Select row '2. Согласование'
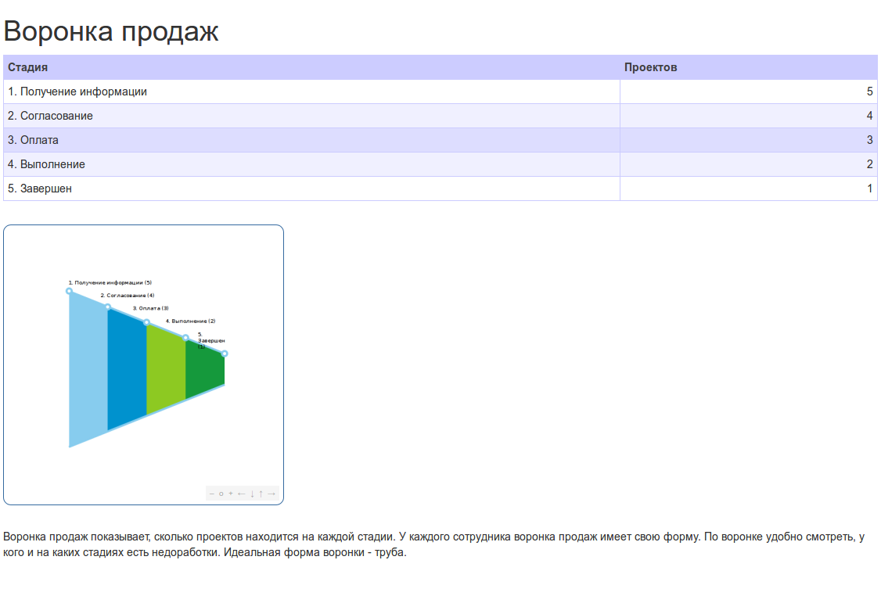Image resolution: width=881 pixels, height=596 pixels. (x=440, y=116)
